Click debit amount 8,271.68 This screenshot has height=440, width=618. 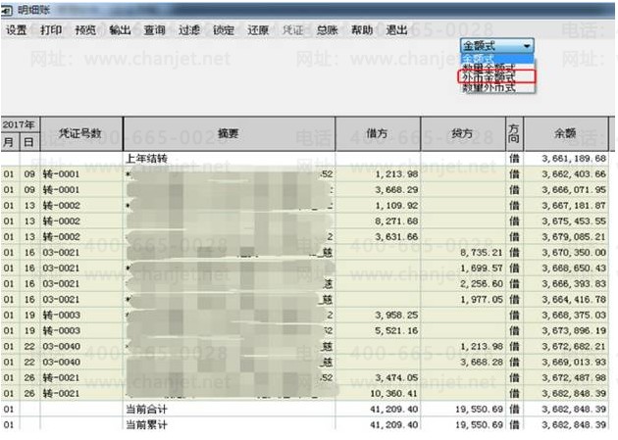click(x=396, y=221)
